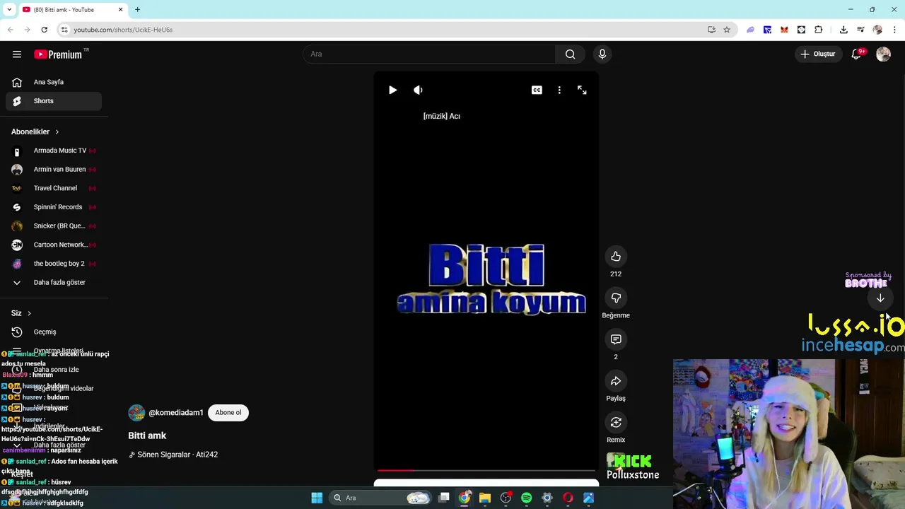Enter fullscreen for the Short
The width and height of the screenshot is (905, 509).
point(582,90)
